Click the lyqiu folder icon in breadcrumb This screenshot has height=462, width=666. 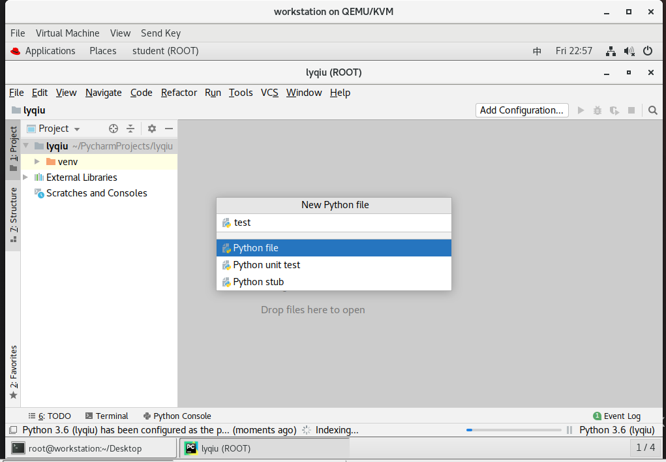tap(16, 110)
